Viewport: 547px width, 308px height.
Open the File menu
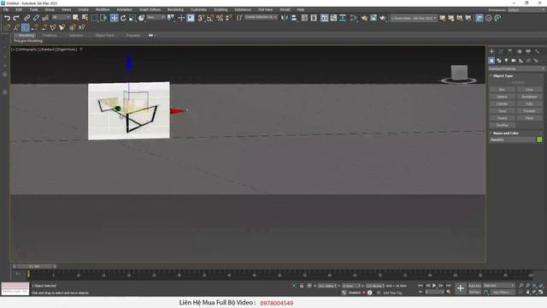click(x=6, y=9)
